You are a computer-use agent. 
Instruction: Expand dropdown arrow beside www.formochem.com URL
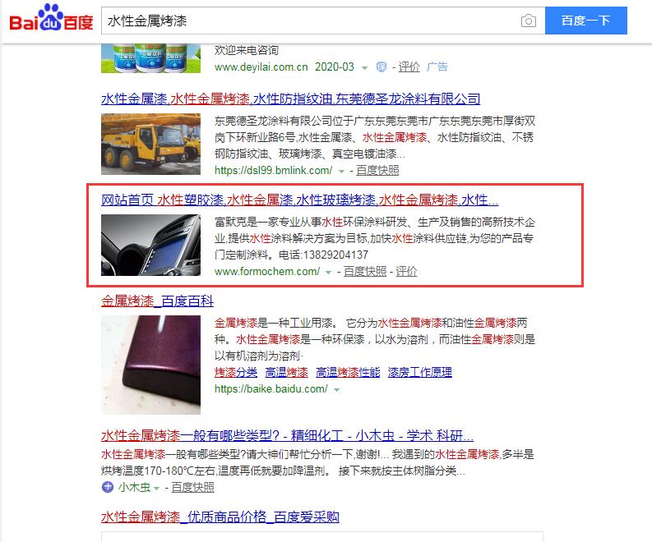click(x=329, y=273)
